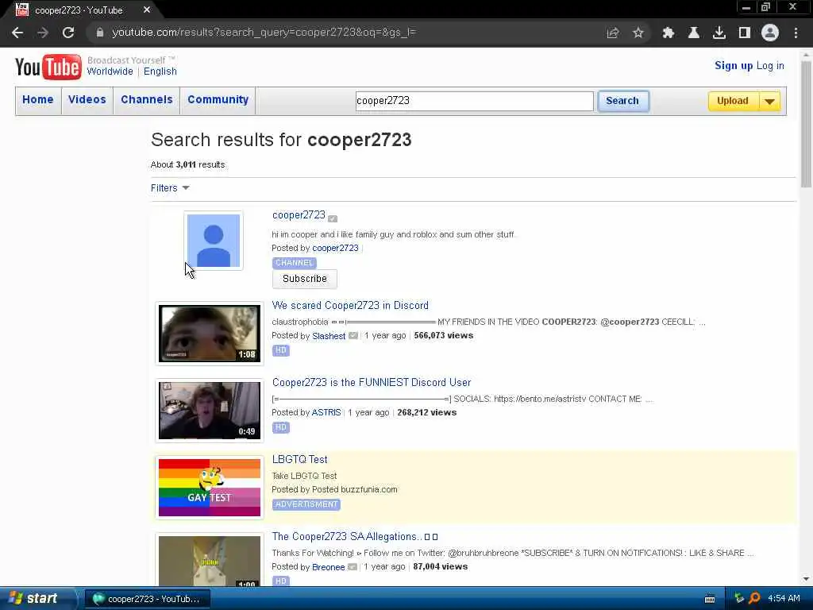This screenshot has width=813, height=610.
Task: Click the SA Allegations video thumbnail
Action: [x=210, y=560]
